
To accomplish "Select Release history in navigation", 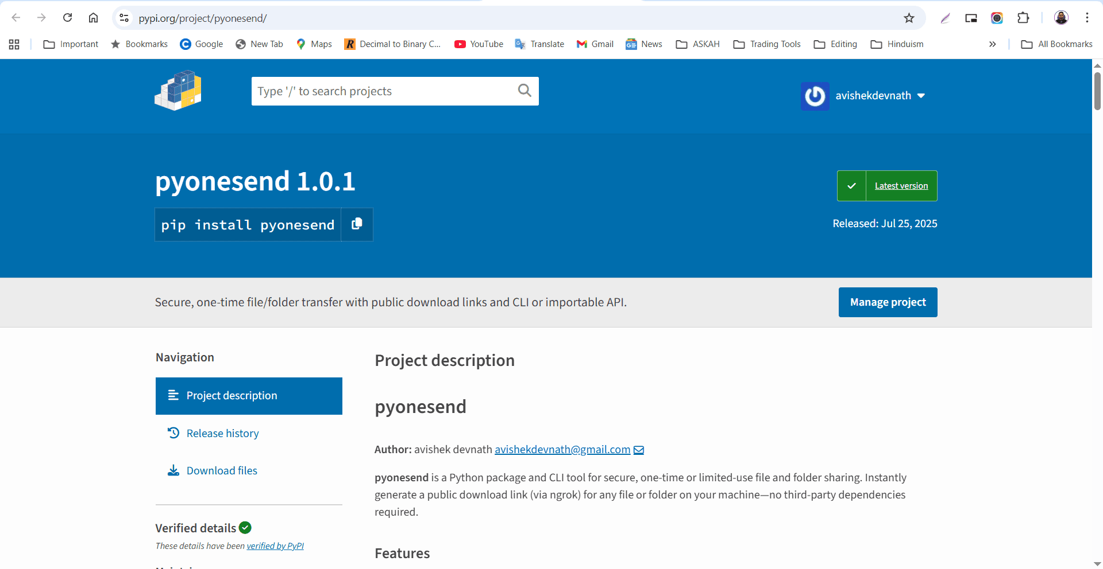I will click(x=222, y=433).
